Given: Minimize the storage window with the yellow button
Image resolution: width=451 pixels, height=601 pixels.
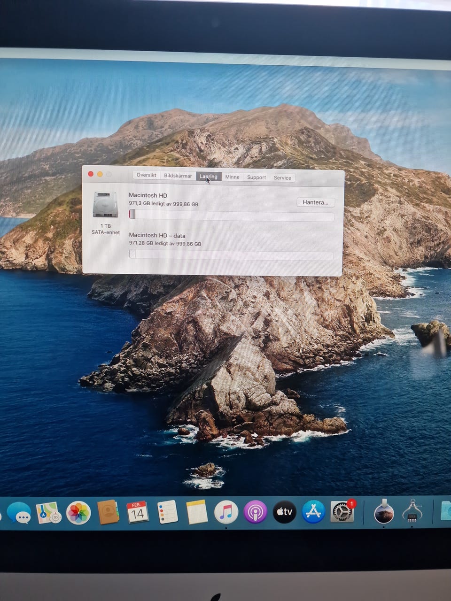Looking at the screenshot, I should click(100, 174).
